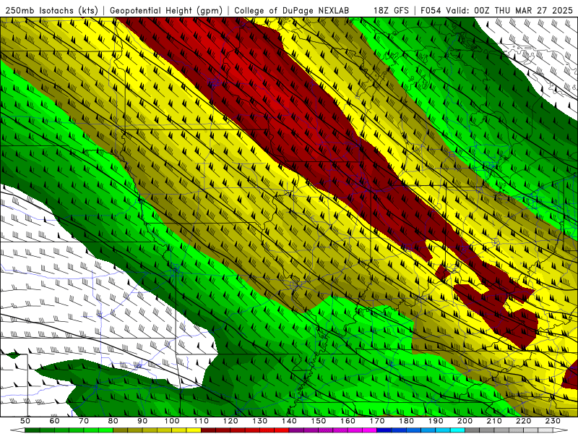Select the cyan swatch ending at 200 kts
This screenshot has width=578, height=434.
tap(457, 430)
